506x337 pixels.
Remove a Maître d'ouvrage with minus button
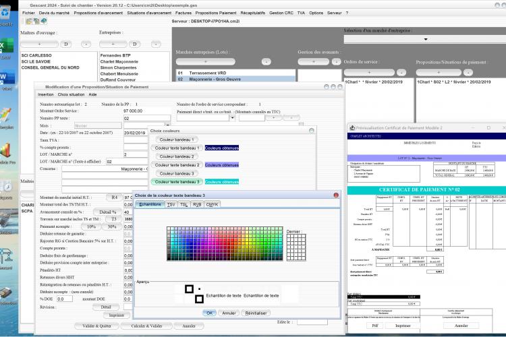tap(86, 44)
